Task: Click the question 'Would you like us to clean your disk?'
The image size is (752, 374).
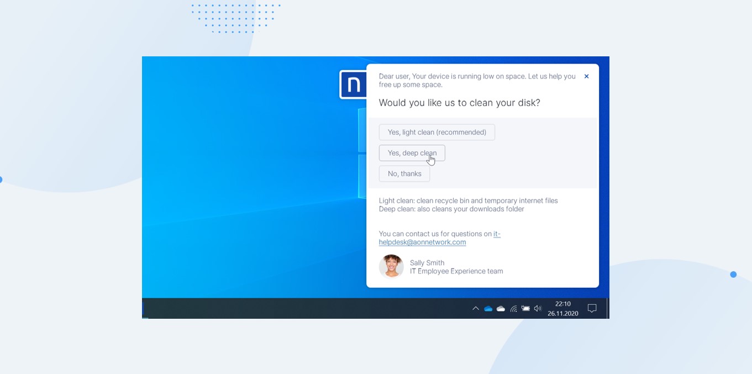Action: [x=459, y=103]
